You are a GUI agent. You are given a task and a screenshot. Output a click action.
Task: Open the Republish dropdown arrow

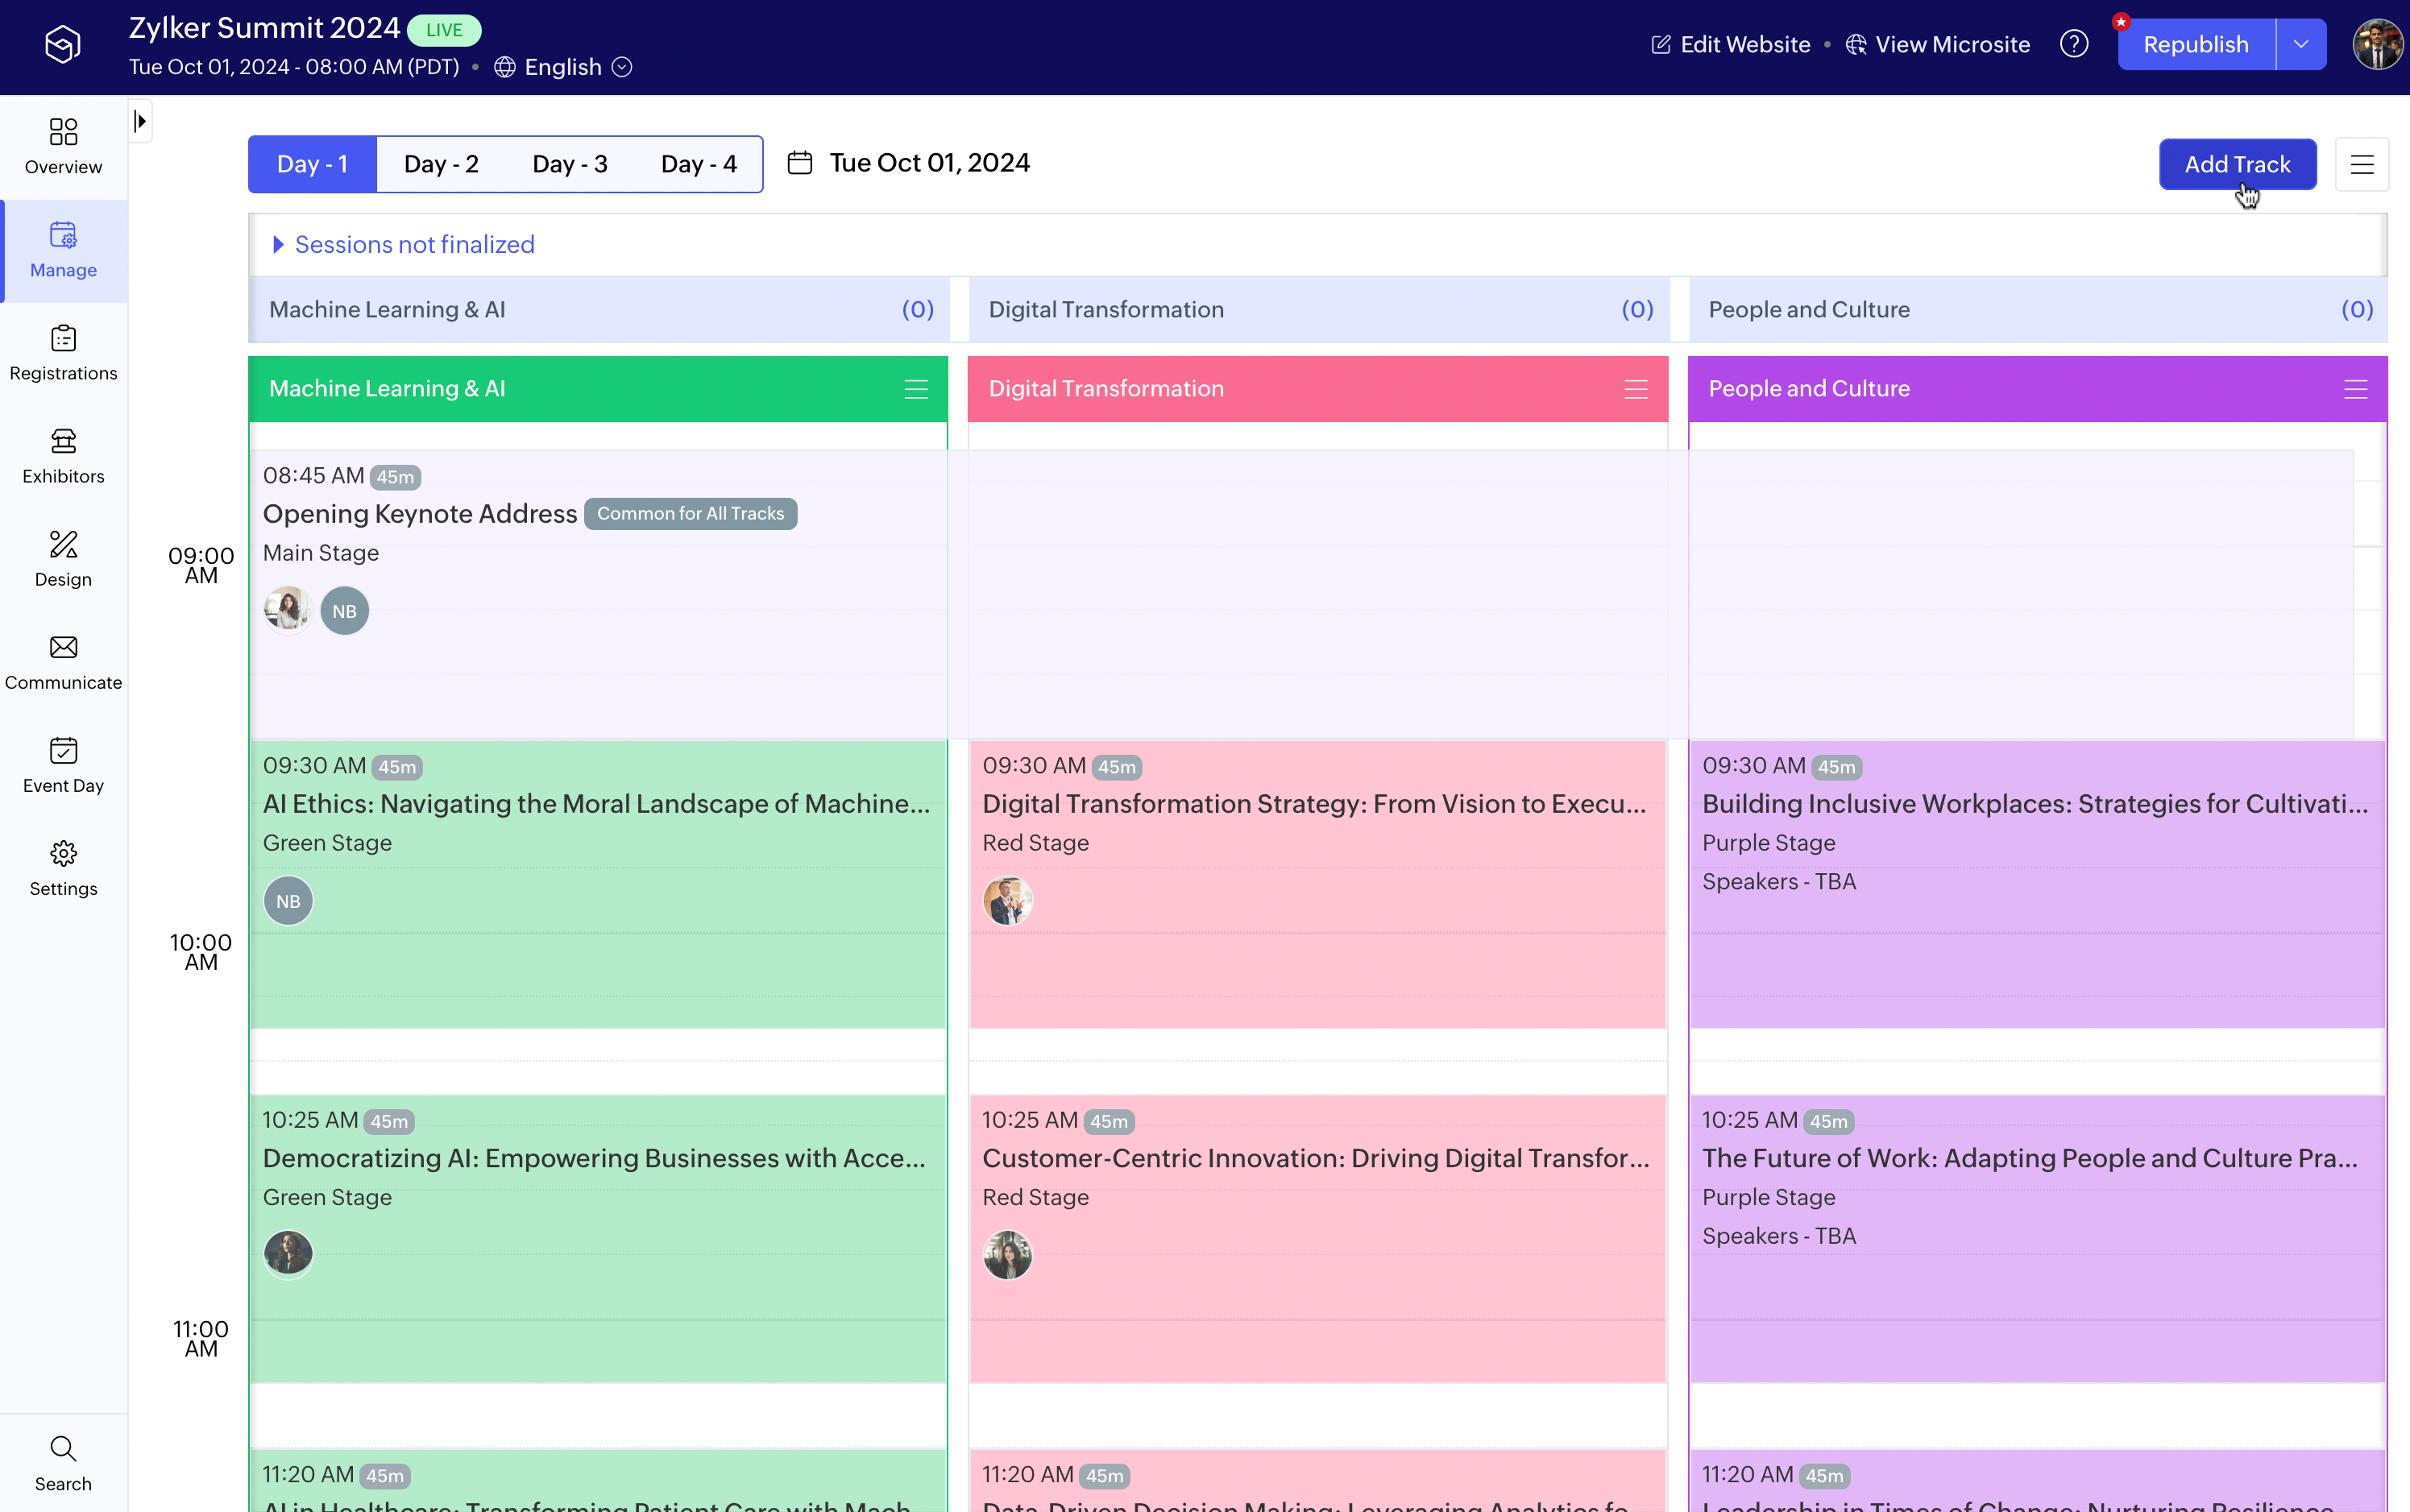(x=2301, y=45)
